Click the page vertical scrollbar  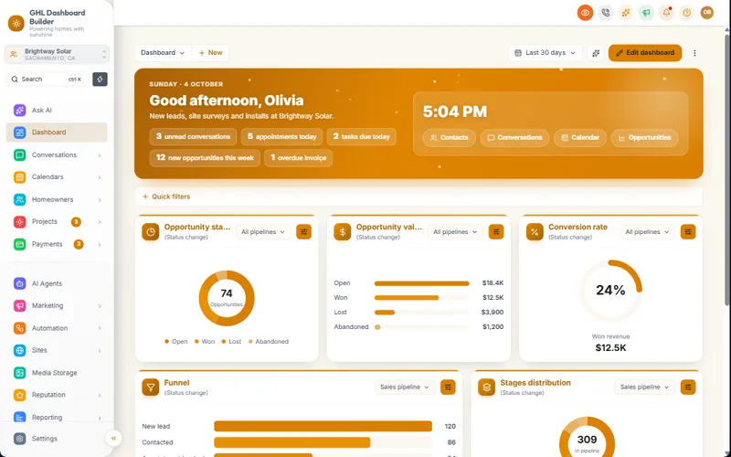point(727,168)
